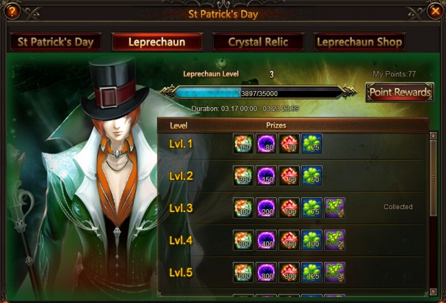Viewport: 446px width, 303px height.
Task: Click the Leprechaun level progress bar
Action: (x=259, y=93)
